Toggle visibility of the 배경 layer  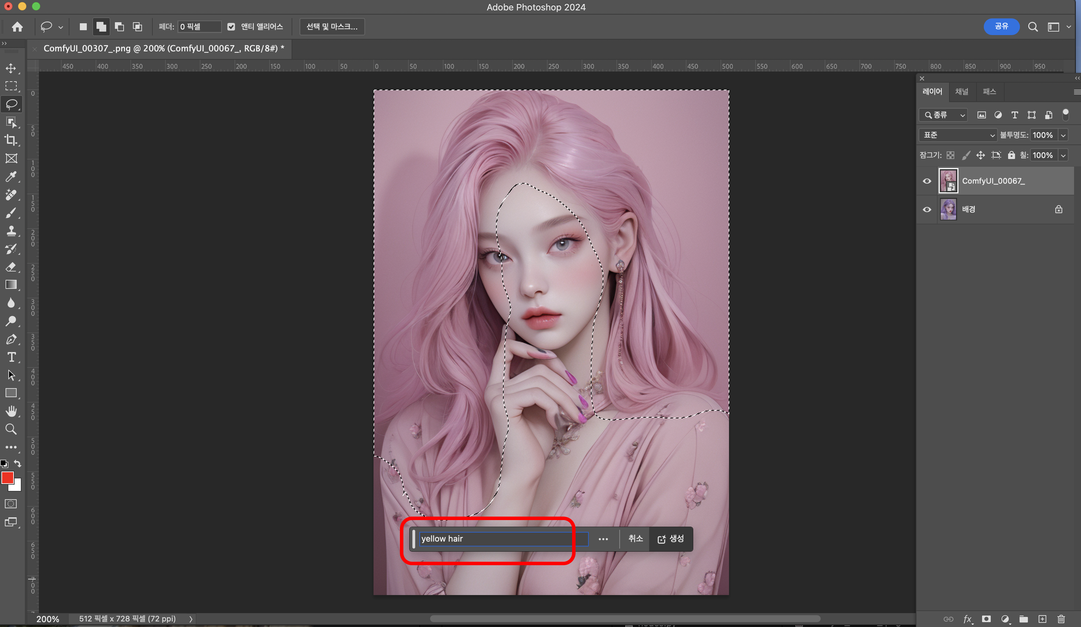pyautogui.click(x=927, y=210)
